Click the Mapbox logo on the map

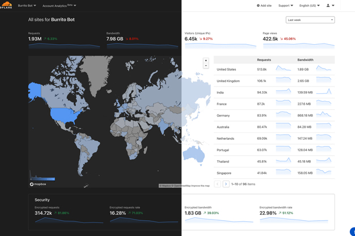click(x=38, y=184)
